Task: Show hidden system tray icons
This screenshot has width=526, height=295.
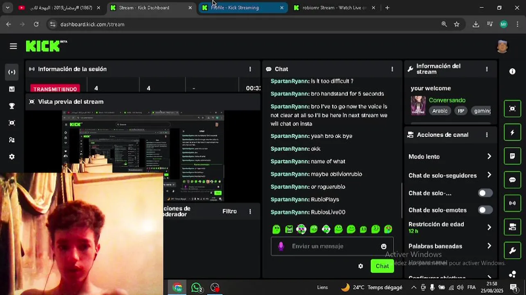Action: [x=414, y=288]
